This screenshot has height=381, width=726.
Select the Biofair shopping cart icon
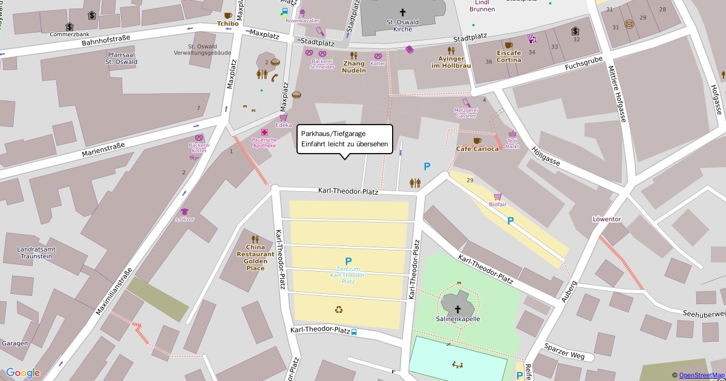click(498, 197)
